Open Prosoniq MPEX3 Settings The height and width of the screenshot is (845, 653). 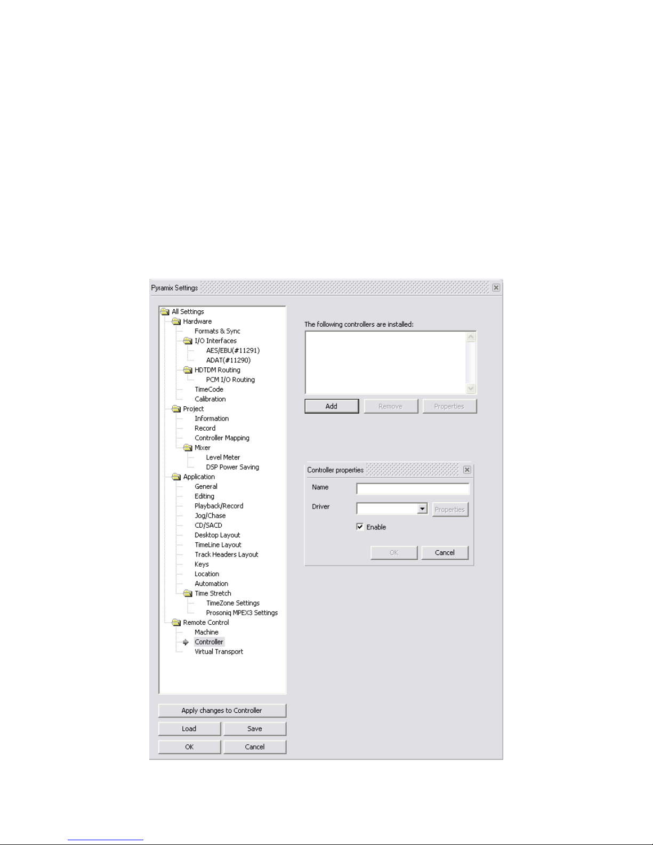click(242, 613)
